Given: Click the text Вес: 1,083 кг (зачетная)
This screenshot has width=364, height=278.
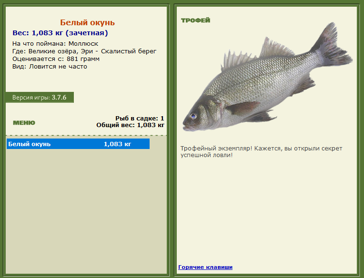Looking at the screenshot, I should 60,33.
